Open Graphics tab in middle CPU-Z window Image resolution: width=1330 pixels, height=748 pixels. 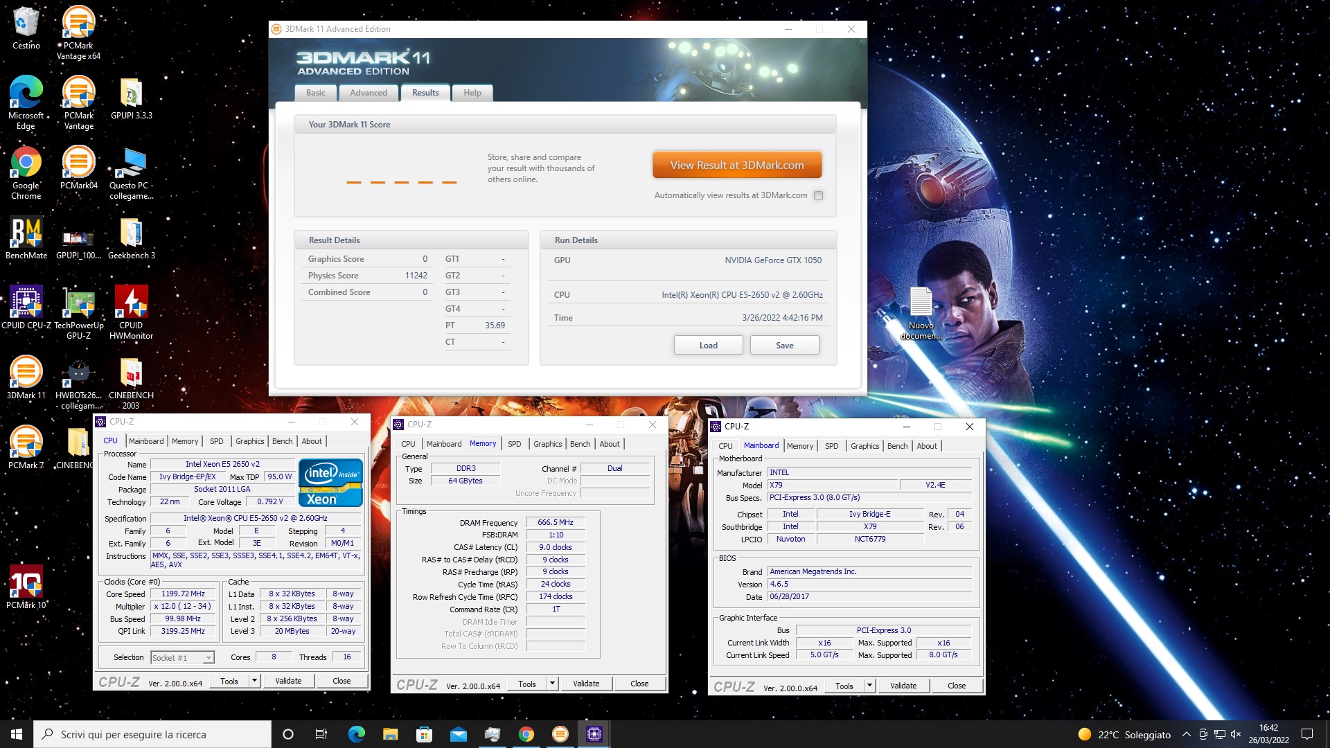coord(548,444)
